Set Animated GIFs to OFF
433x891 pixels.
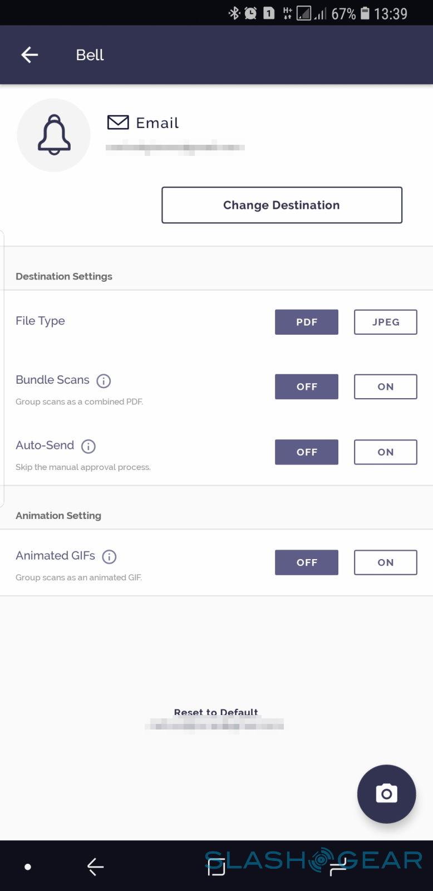pos(307,562)
